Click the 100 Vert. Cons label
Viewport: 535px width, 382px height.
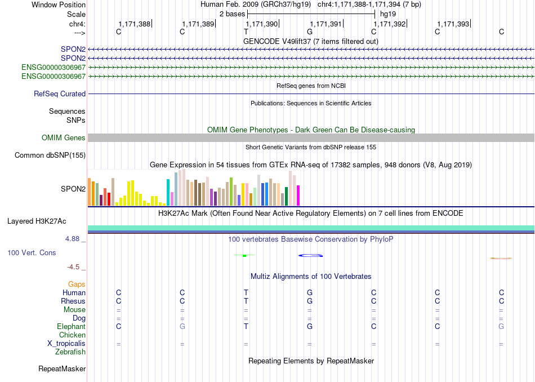click(x=32, y=253)
